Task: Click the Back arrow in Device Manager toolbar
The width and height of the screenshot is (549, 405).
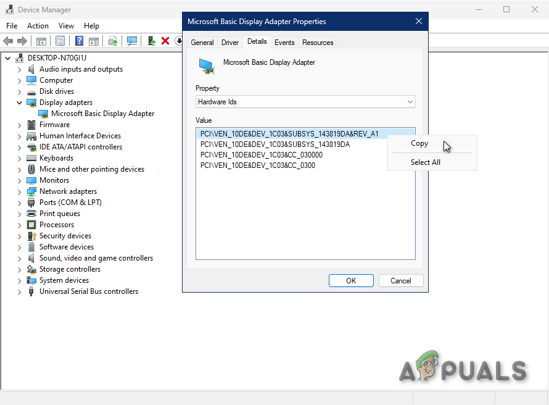Action: pos(8,41)
